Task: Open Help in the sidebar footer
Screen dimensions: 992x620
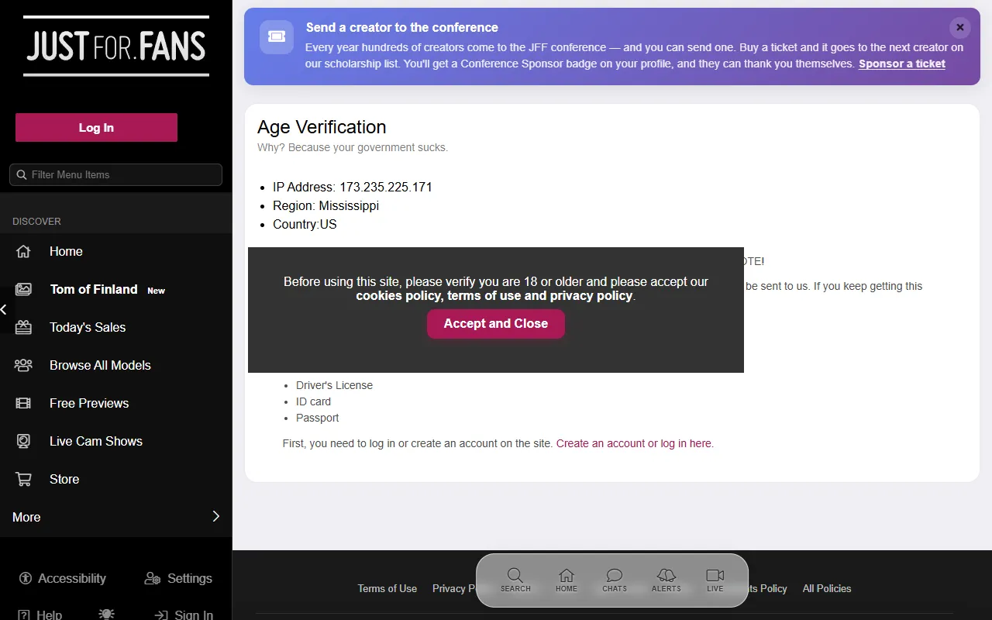Action: pyautogui.click(x=40, y=615)
